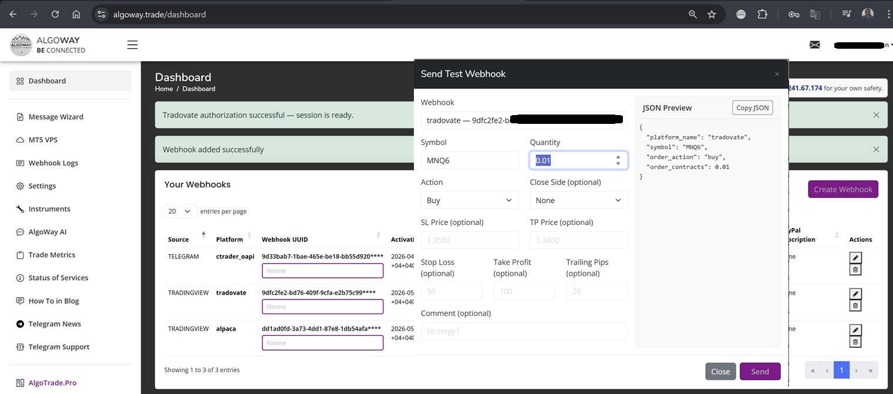Go to page 1 in table pagination
Image resolution: width=893 pixels, height=394 pixels.
(841, 370)
